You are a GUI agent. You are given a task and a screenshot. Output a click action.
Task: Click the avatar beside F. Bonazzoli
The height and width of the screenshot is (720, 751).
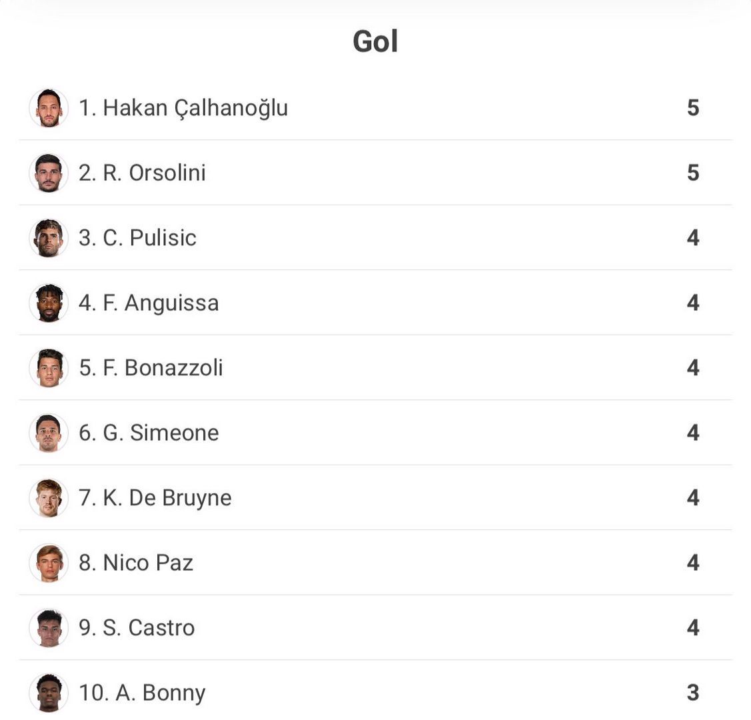(x=49, y=368)
